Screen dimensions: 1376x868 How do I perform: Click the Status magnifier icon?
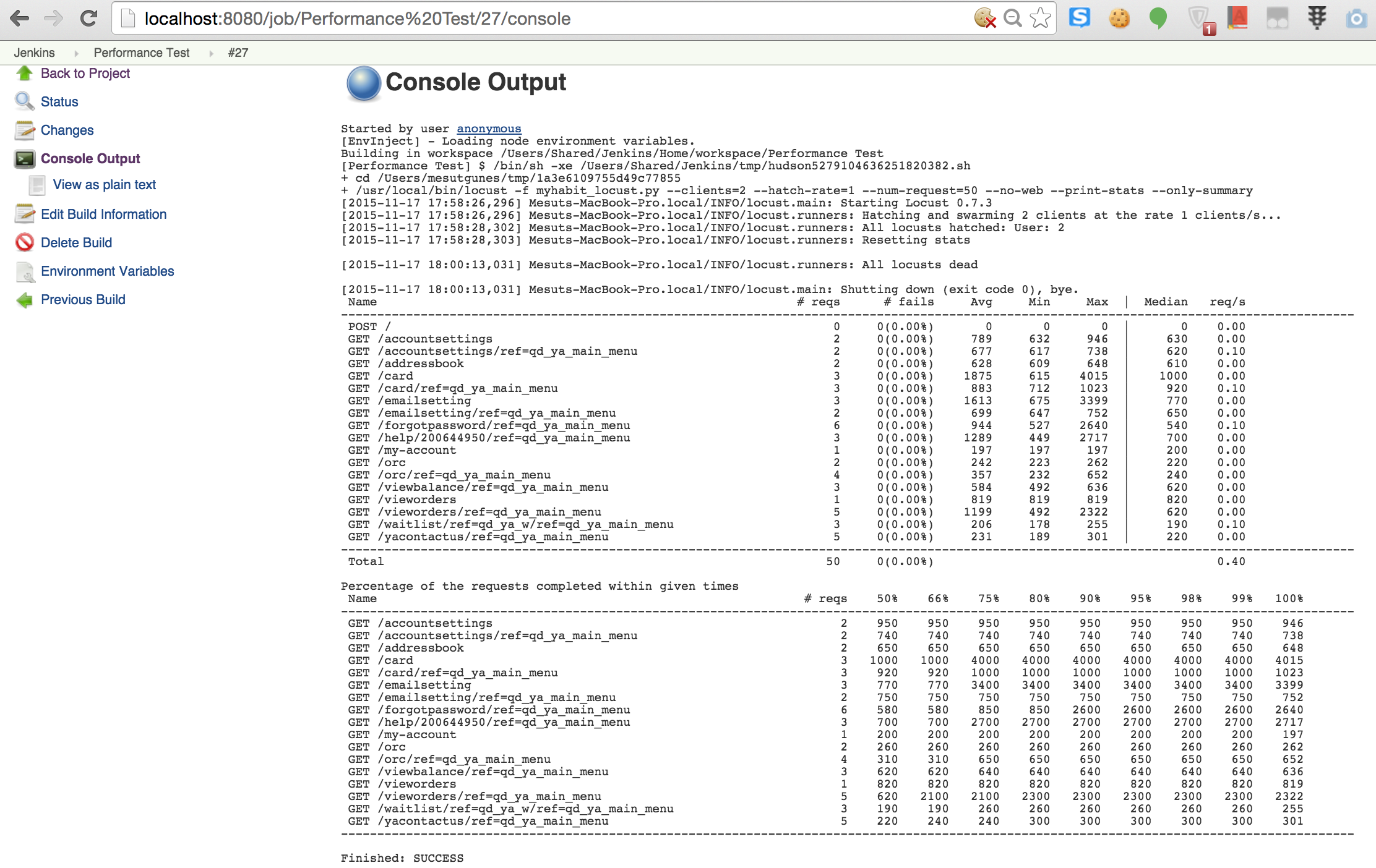[x=25, y=101]
